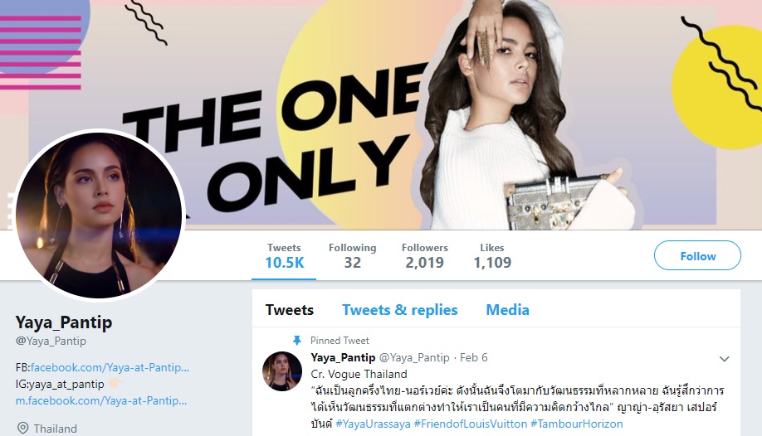The height and width of the screenshot is (436, 762).
Task: Click the Follow button
Action: [697, 255]
